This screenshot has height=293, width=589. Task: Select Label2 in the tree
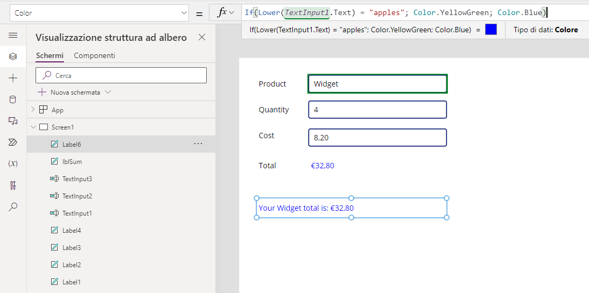click(x=121, y=265)
